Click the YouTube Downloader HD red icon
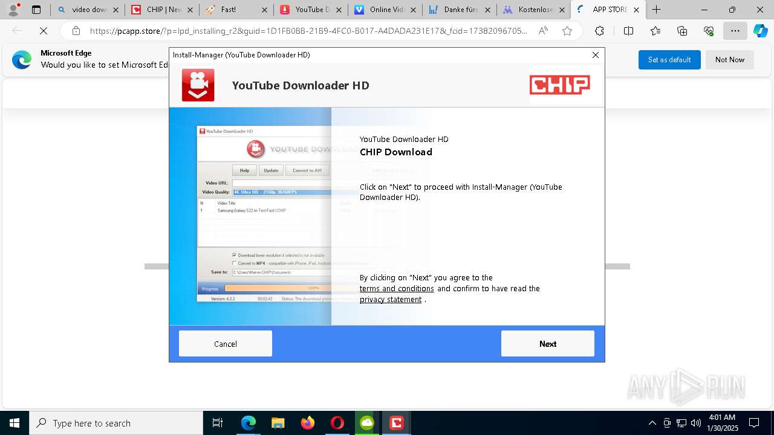 tap(198, 85)
